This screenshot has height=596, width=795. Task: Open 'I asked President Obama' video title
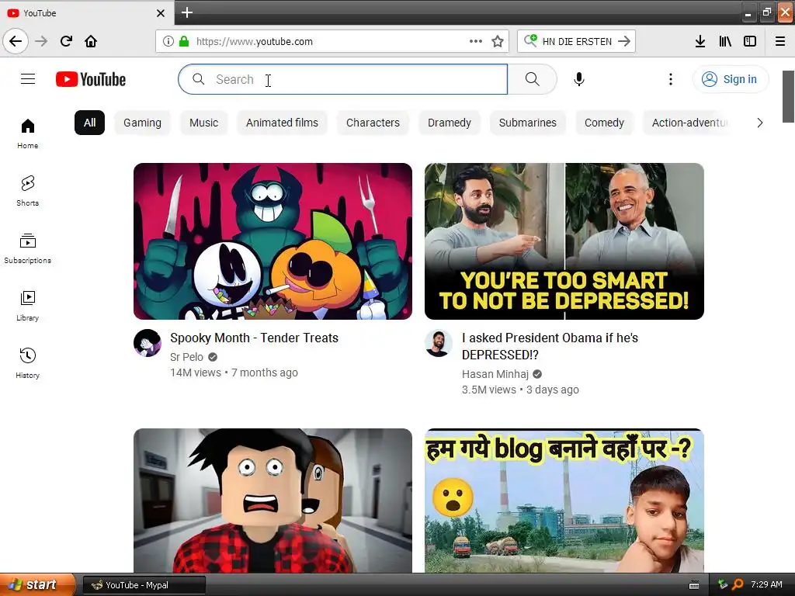point(550,346)
